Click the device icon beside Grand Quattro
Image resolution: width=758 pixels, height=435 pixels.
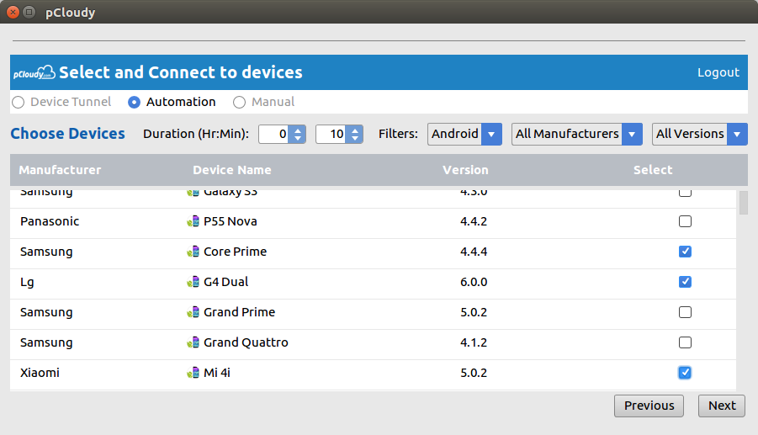193,342
